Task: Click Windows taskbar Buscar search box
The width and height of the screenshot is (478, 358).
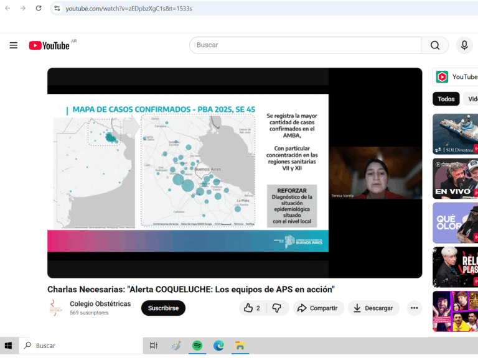Action: [x=81, y=346]
